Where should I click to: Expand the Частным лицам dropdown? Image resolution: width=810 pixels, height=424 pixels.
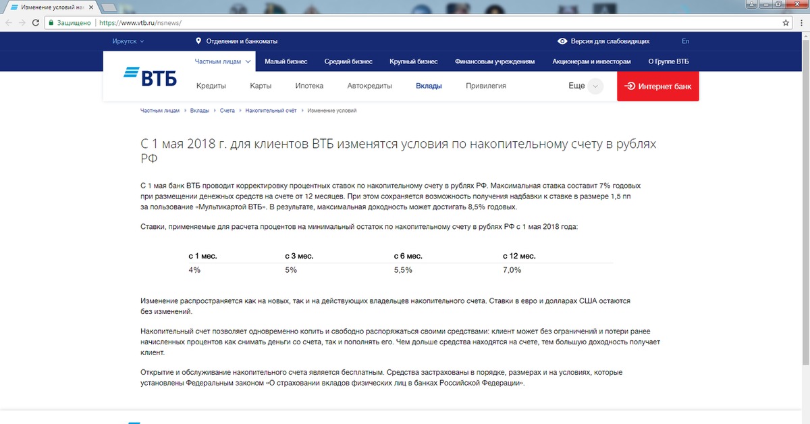coord(223,61)
